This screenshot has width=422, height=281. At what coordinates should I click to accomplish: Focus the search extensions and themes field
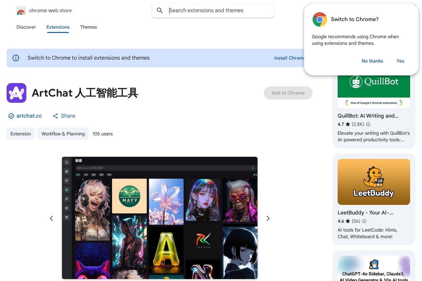[x=213, y=11]
